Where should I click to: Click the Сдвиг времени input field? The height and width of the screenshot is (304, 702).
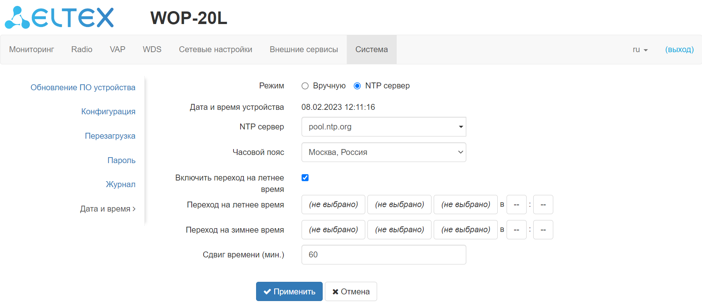click(384, 255)
